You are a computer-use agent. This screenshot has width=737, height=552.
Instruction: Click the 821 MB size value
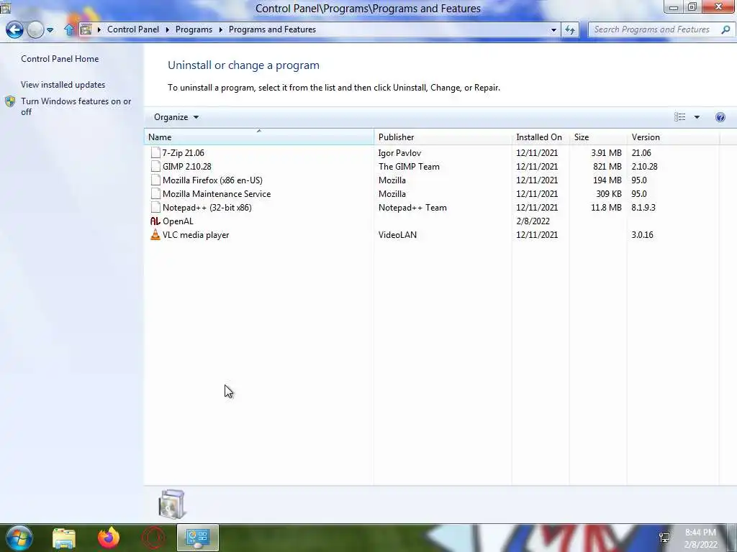(x=607, y=166)
